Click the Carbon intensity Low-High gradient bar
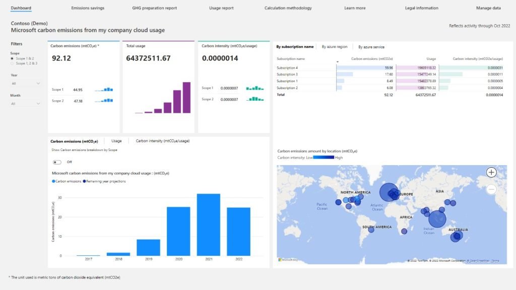Viewport: 516px width, 290px height. [x=324, y=158]
